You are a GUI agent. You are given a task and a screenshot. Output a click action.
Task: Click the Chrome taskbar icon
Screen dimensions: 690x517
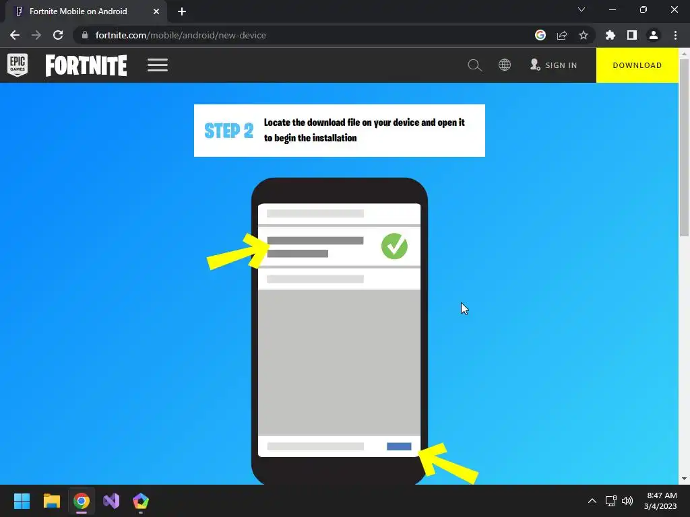tap(82, 501)
